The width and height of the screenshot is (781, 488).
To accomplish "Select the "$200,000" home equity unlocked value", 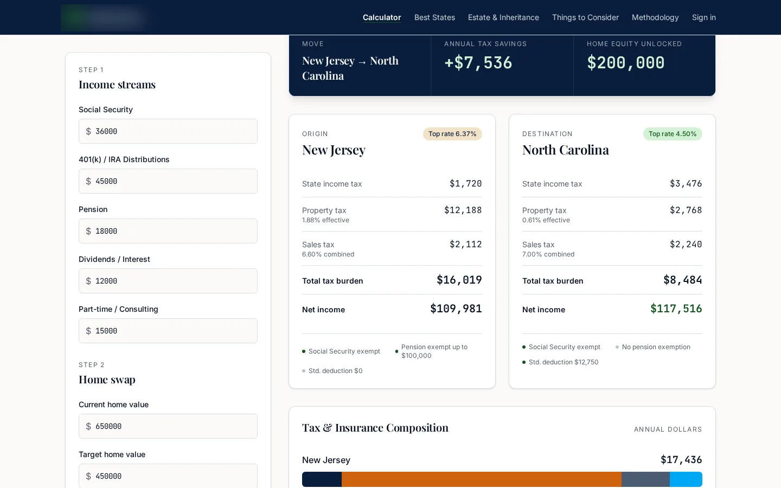I will click(x=625, y=63).
